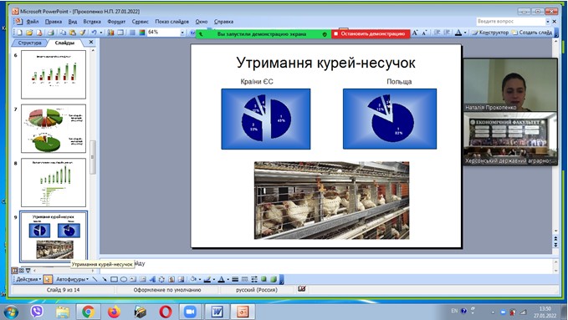Viewport: 568px width, 320px height.
Task: Click Остановить демонстрацию button
Action: [x=371, y=33]
